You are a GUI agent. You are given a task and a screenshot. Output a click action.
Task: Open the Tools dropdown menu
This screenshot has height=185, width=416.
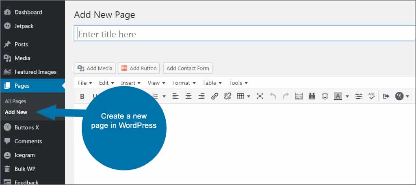(x=238, y=83)
